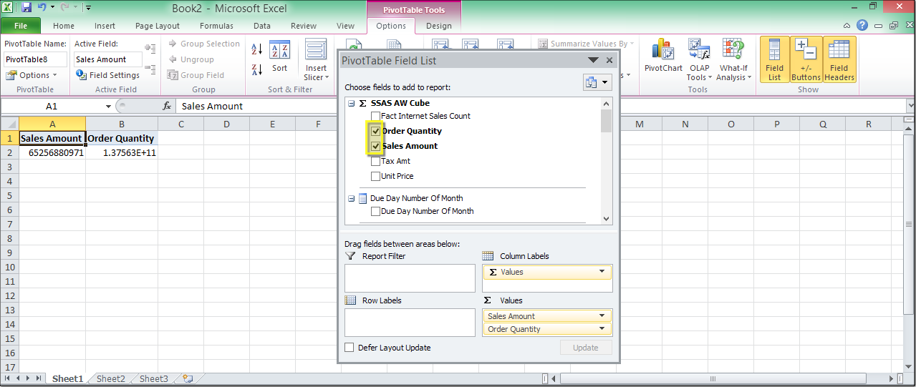
Task: Switch to the Page Layout ribbon tab
Action: pos(158,26)
